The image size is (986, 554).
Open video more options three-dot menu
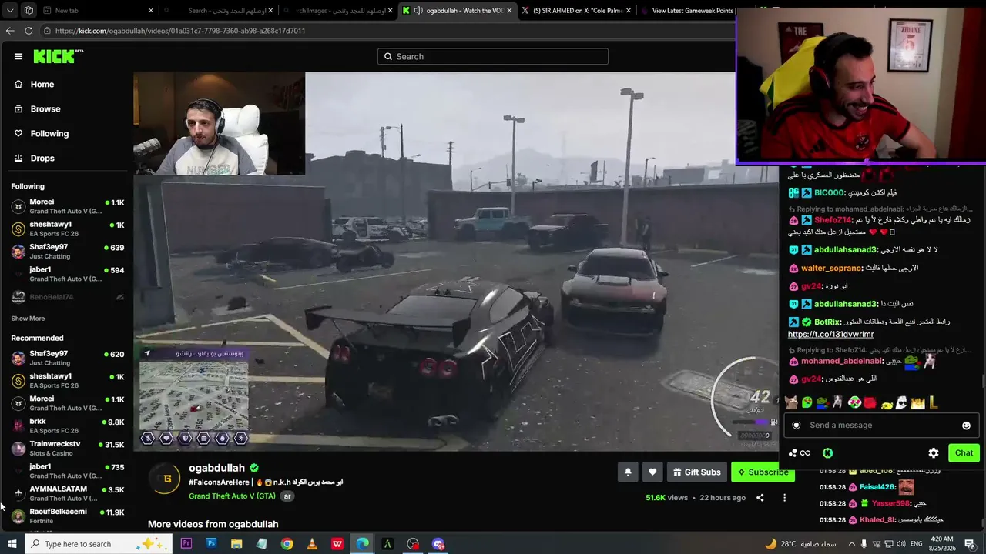784,498
